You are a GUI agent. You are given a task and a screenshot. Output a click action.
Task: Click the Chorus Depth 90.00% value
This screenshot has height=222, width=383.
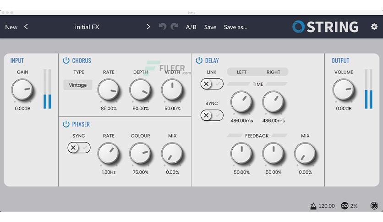(x=141, y=109)
